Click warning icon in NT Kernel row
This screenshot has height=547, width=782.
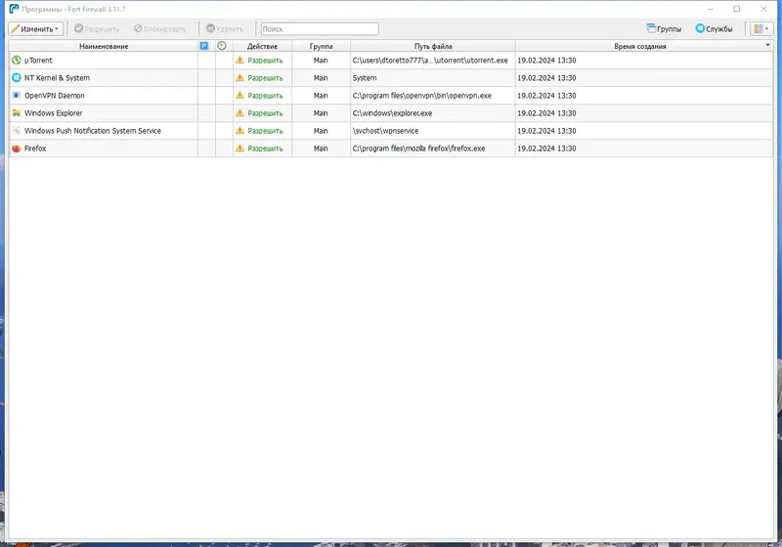pos(239,77)
